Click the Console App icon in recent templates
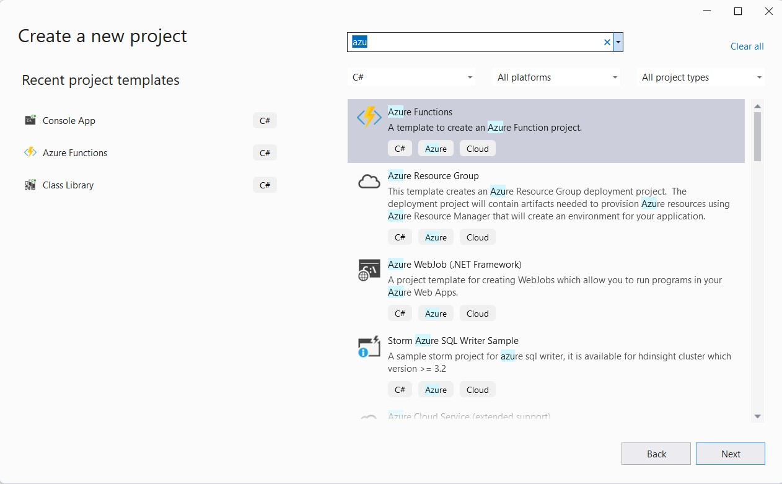Screen dimensions: 782x484 coord(30,120)
